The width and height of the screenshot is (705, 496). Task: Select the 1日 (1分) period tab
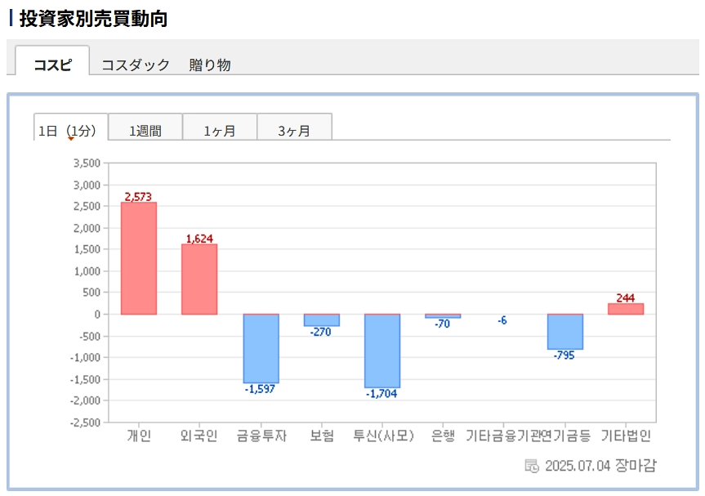(x=70, y=130)
